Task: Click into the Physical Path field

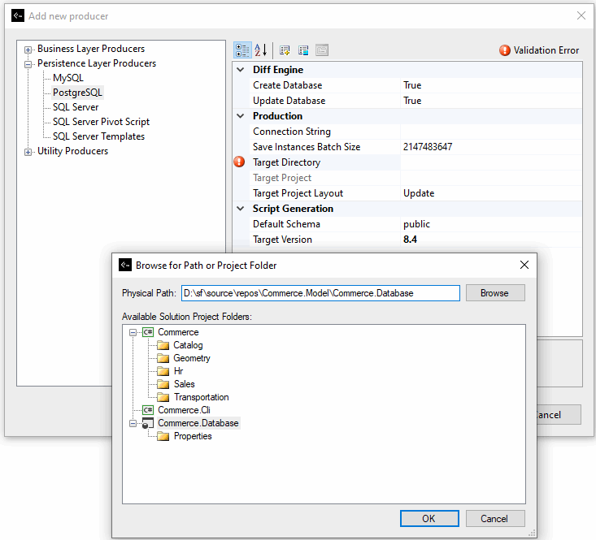Action: (320, 293)
